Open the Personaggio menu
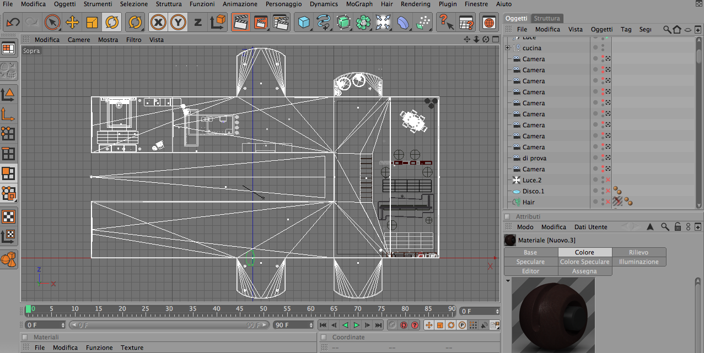 (283, 4)
